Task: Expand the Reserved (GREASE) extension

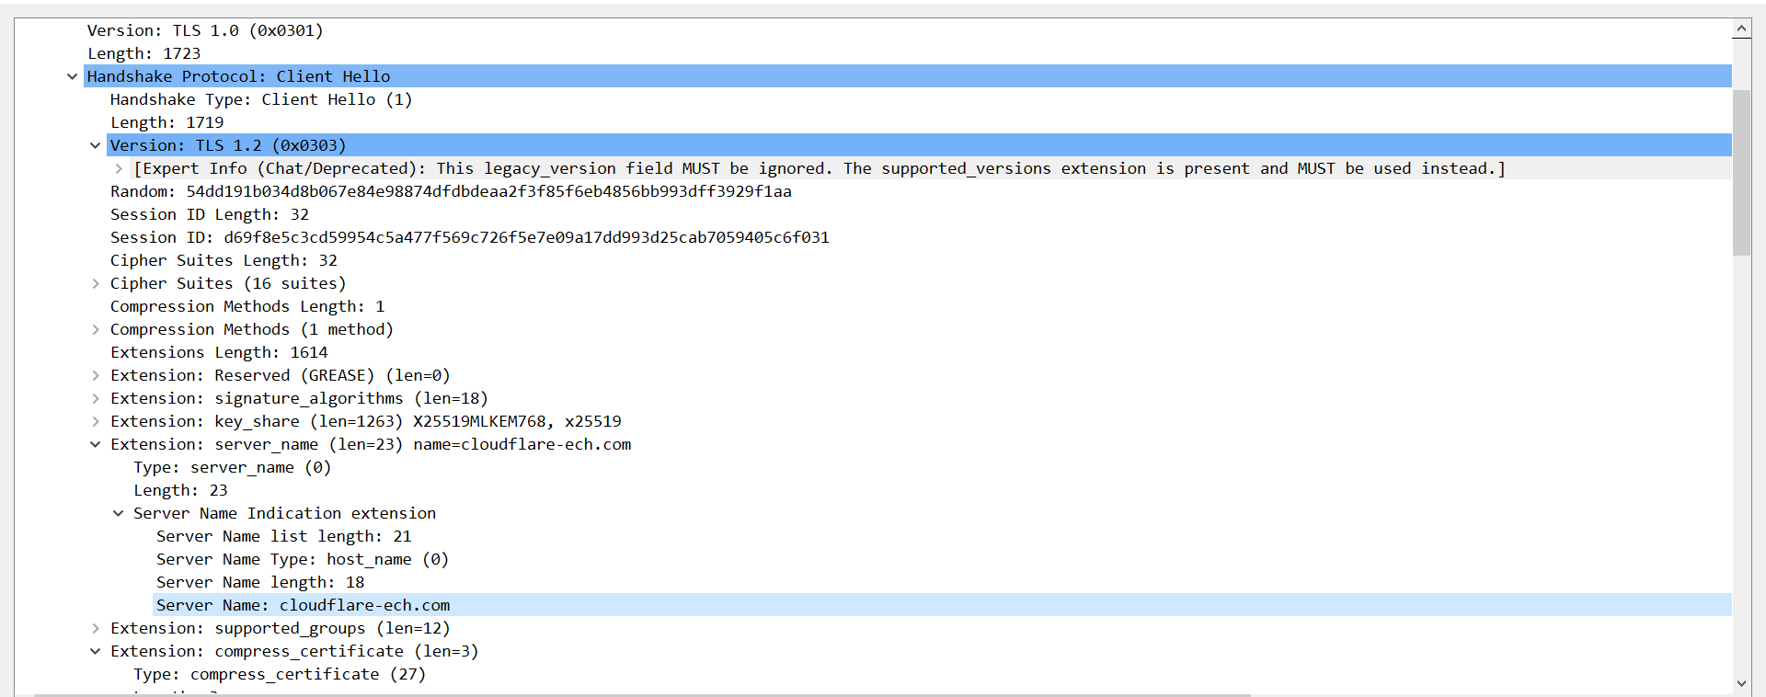Action: coord(95,375)
